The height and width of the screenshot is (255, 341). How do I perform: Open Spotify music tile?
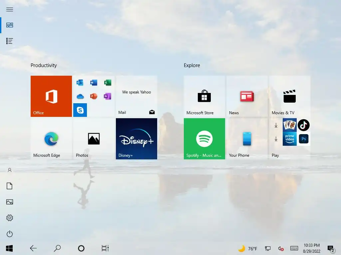click(204, 138)
